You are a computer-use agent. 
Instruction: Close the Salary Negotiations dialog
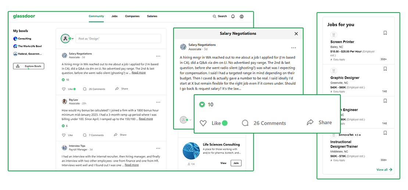[x=296, y=34]
